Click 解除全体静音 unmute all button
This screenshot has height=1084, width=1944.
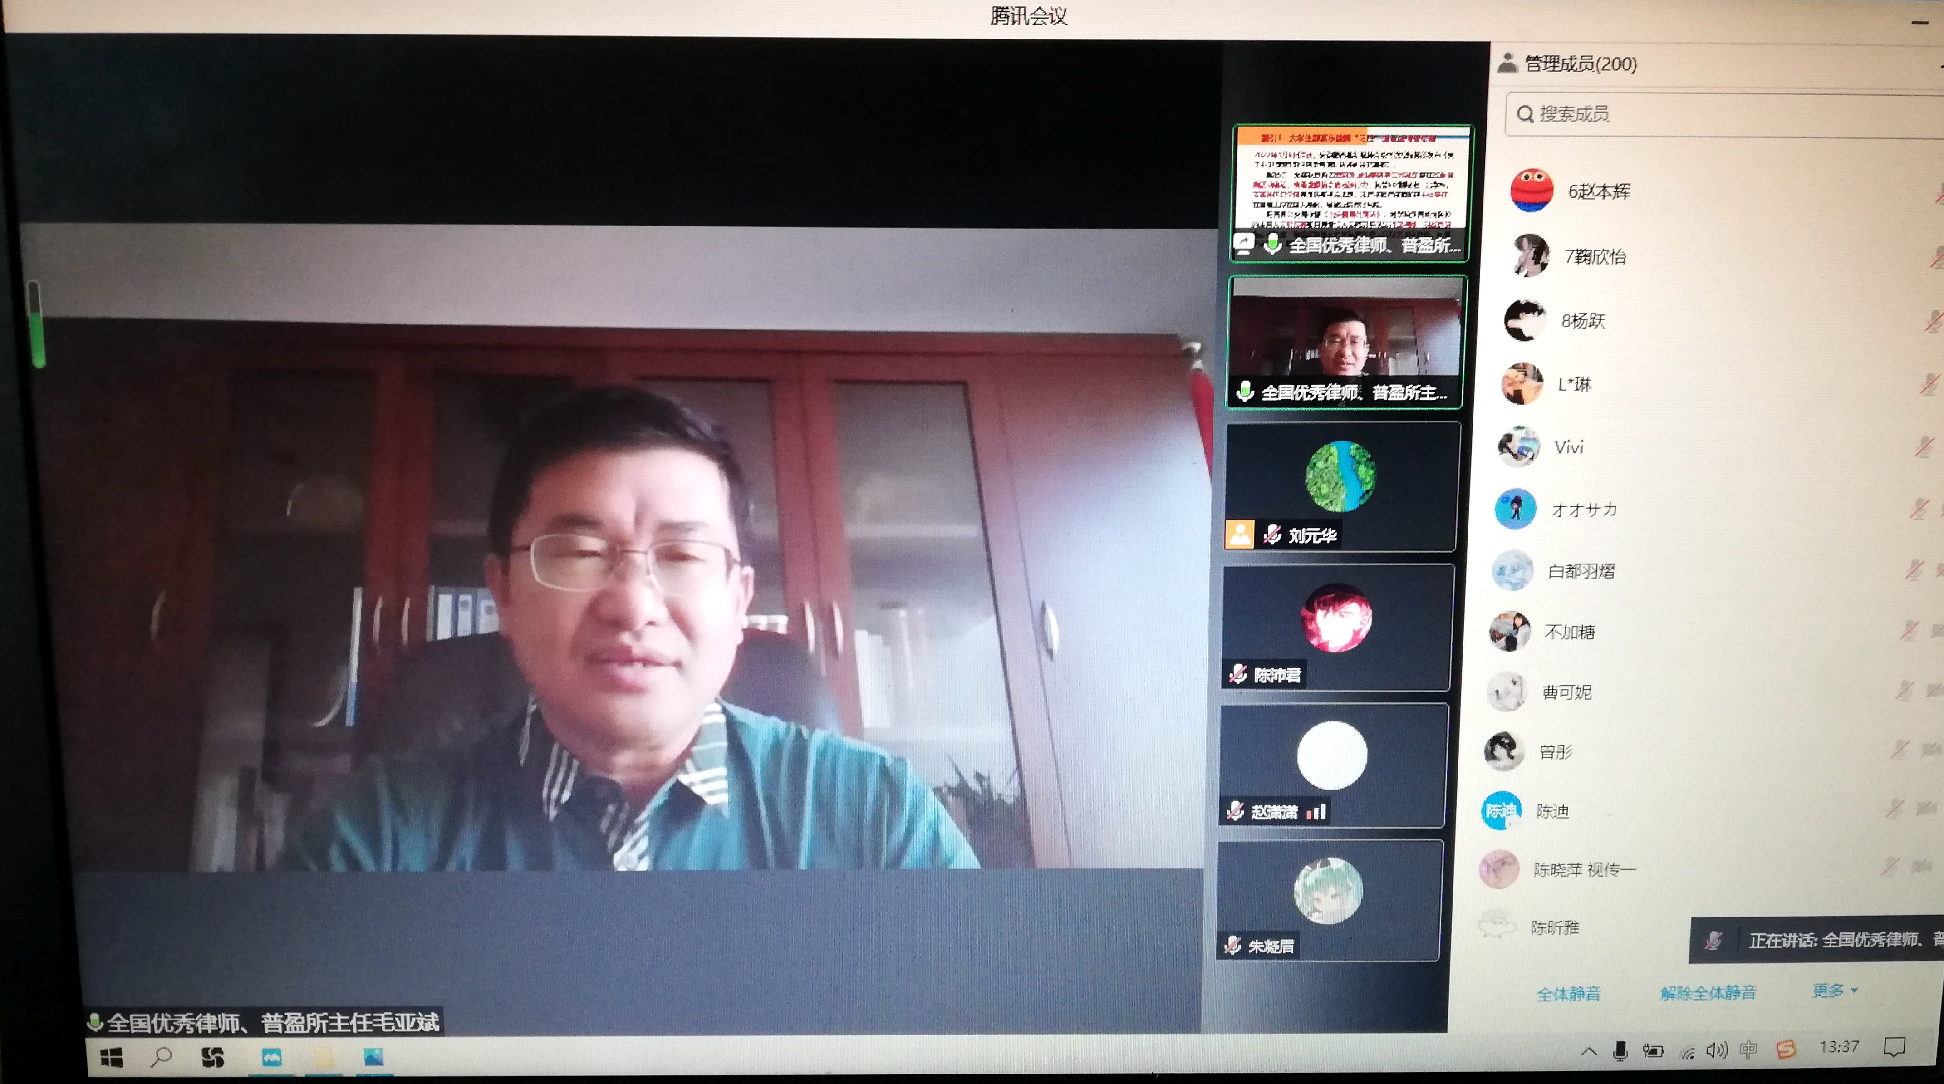[1708, 992]
